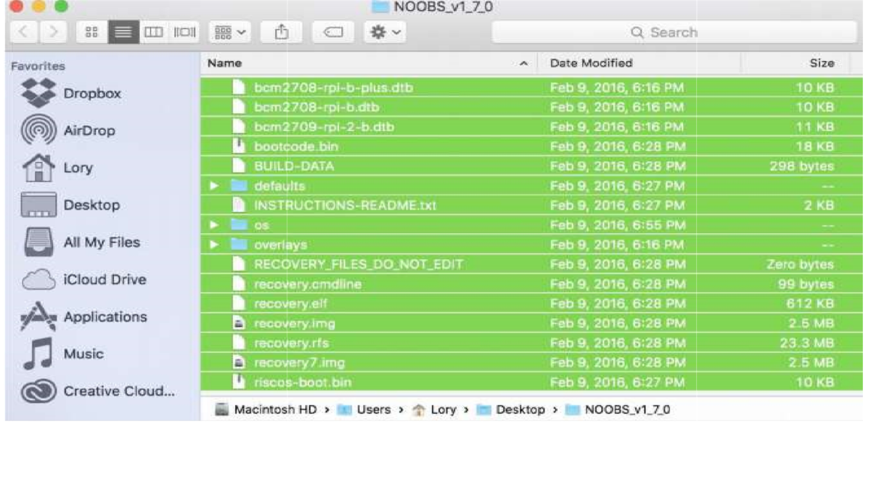
Task: Expand the os folder disclosure triangle
Action: [x=213, y=225]
